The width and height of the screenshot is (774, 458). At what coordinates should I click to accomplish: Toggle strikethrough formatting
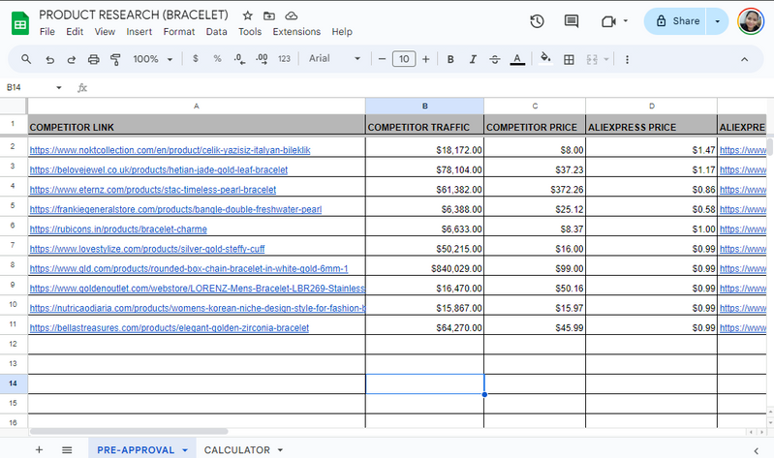coord(495,59)
